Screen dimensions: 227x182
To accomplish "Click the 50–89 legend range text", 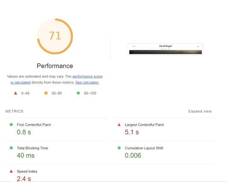I will tap(57, 93).
